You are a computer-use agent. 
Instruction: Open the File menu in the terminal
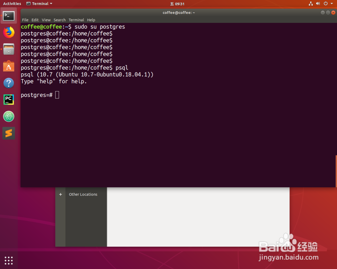(x=25, y=20)
